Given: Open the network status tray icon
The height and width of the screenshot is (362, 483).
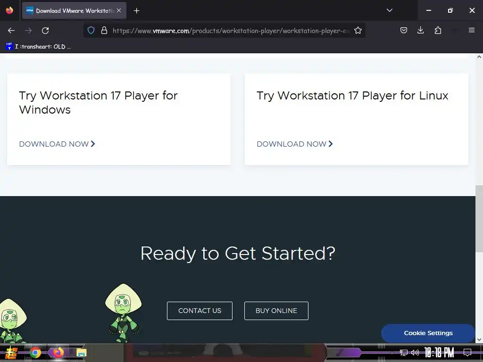Looking at the screenshot, I should (x=404, y=353).
